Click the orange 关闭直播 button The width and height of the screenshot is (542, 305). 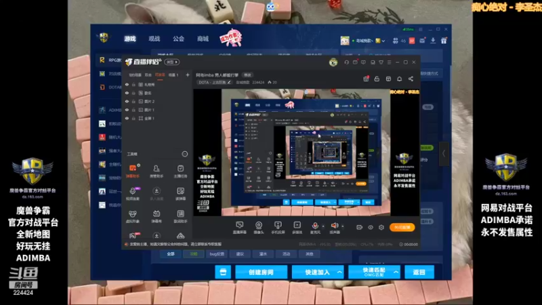pos(402,227)
